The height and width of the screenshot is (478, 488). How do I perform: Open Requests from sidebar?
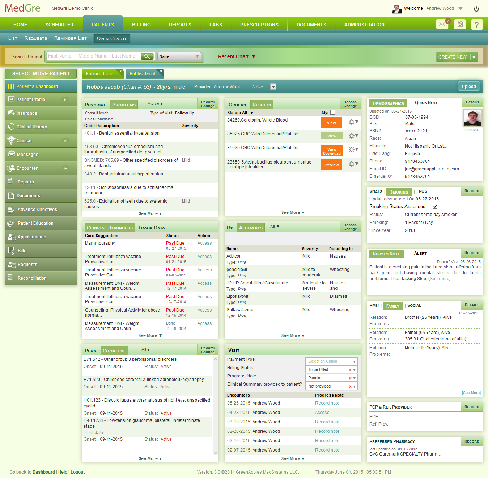41,265
